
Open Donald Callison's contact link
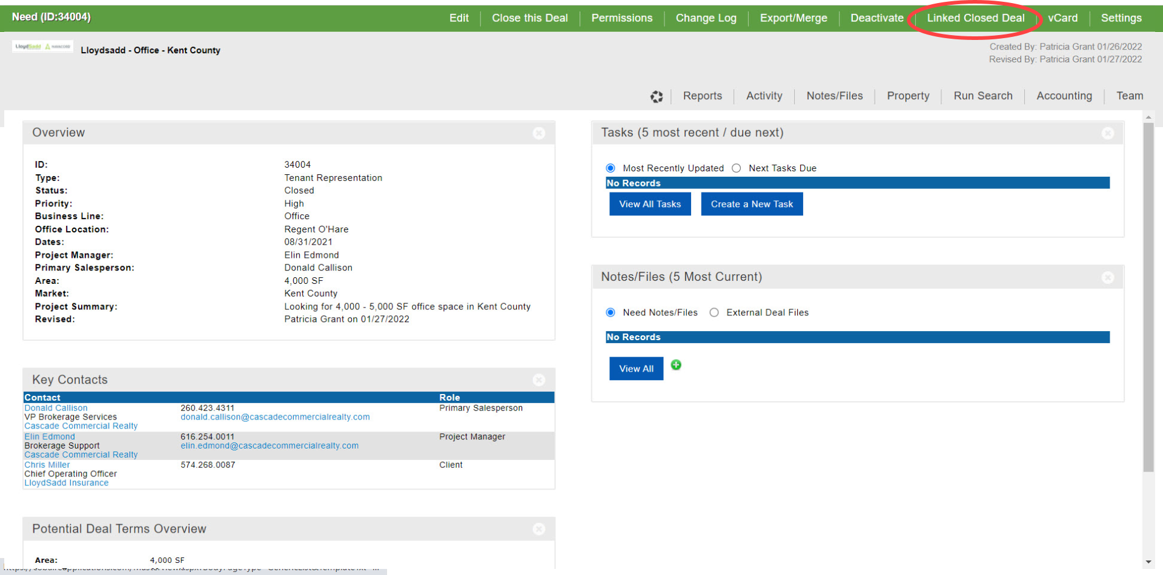[x=56, y=408]
